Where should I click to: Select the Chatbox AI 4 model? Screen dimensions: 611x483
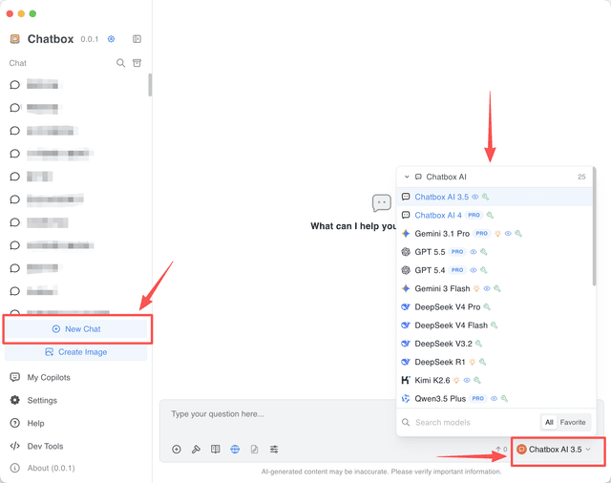coord(495,216)
